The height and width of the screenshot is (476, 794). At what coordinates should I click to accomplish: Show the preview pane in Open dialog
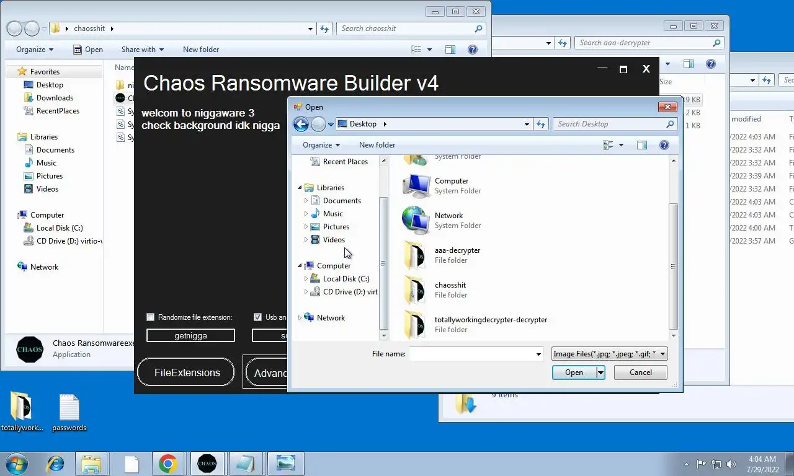(x=642, y=145)
